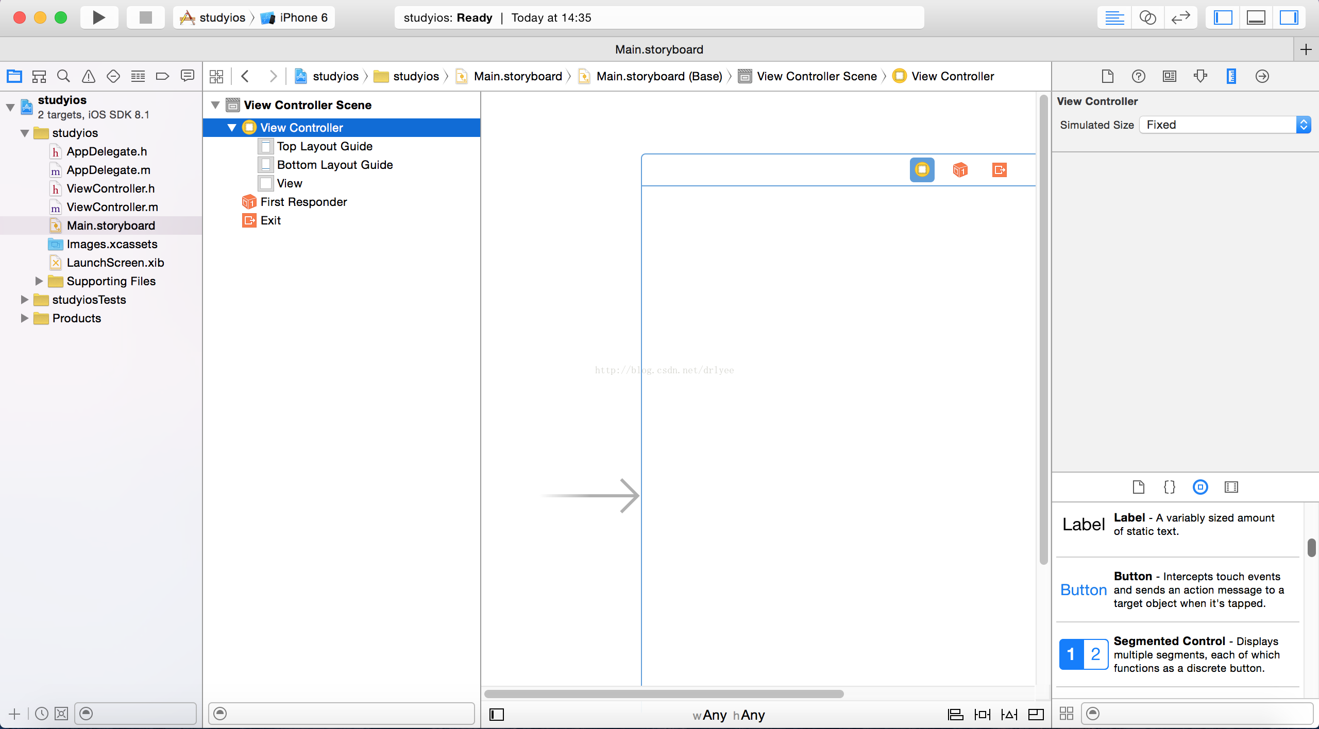Click the Size Inspector icon
1319x729 pixels.
click(x=1230, y=75)
